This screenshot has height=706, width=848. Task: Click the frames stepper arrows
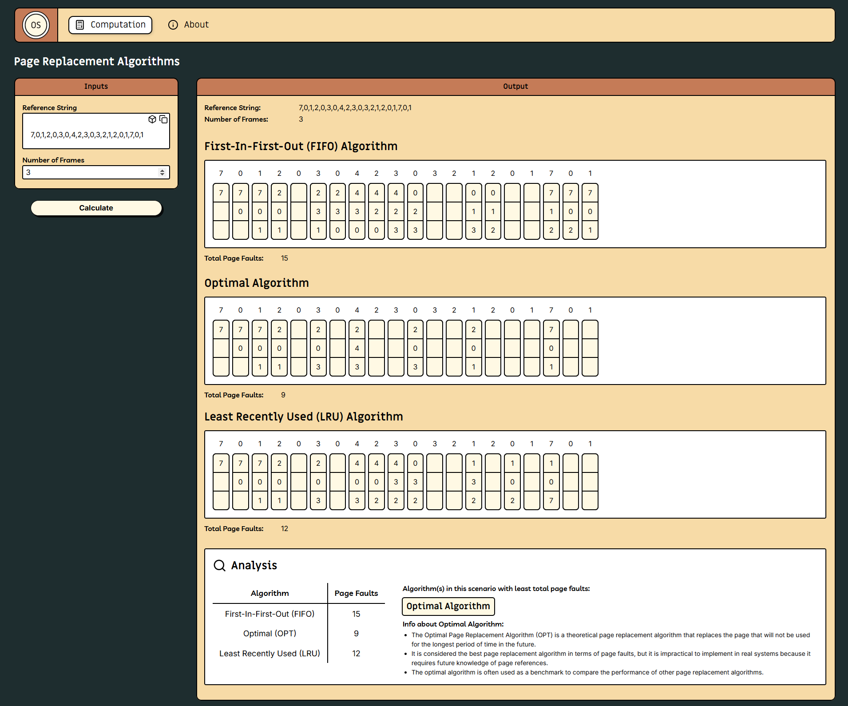pos(162,172)
